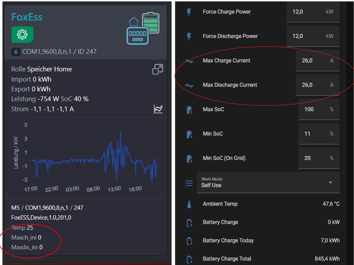Edit the Force Discharge Power value field

(313, 36)
